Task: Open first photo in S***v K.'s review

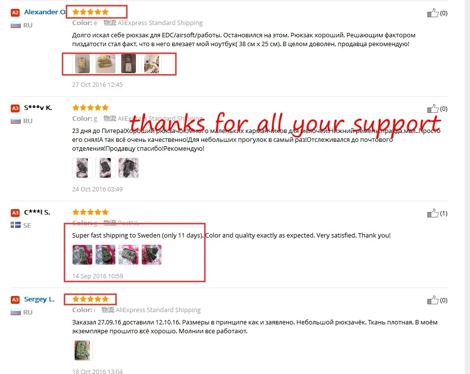Action: click(82, 168)
